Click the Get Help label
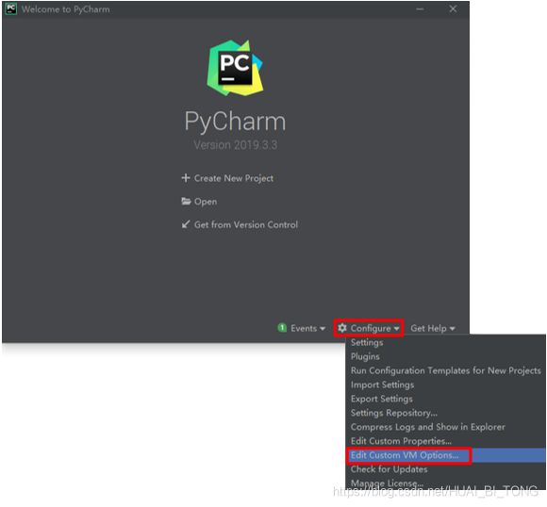This screenshot has width=547, height=507. [428, 328]
